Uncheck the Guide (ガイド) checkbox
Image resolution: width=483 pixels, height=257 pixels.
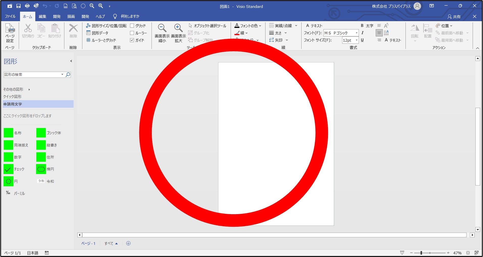click(x=132, y=40)
